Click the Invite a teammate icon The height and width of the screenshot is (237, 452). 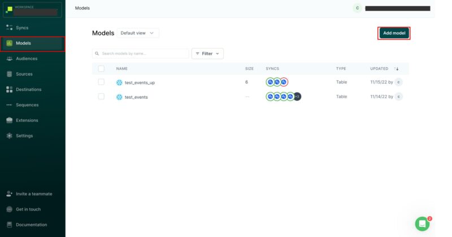tap(9, 194)
